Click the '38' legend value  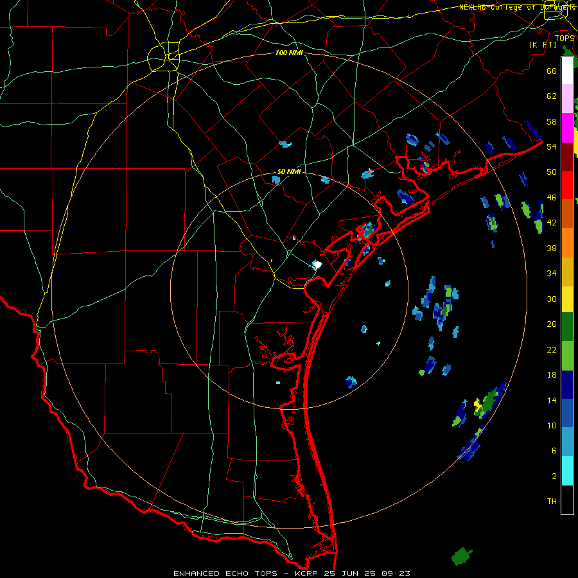(x=552, y=248)
